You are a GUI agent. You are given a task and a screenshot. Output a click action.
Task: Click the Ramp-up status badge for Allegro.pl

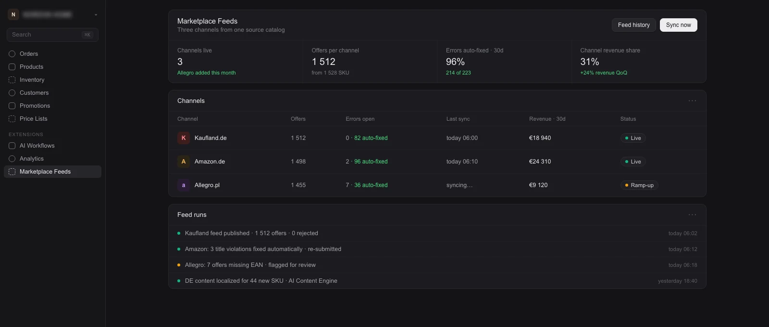639,185
